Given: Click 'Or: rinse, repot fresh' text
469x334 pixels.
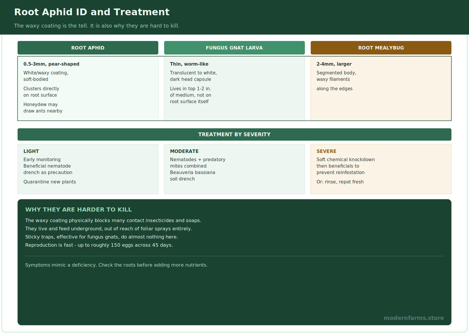Looking at the screenshot, I should click(x=340, y=181).
